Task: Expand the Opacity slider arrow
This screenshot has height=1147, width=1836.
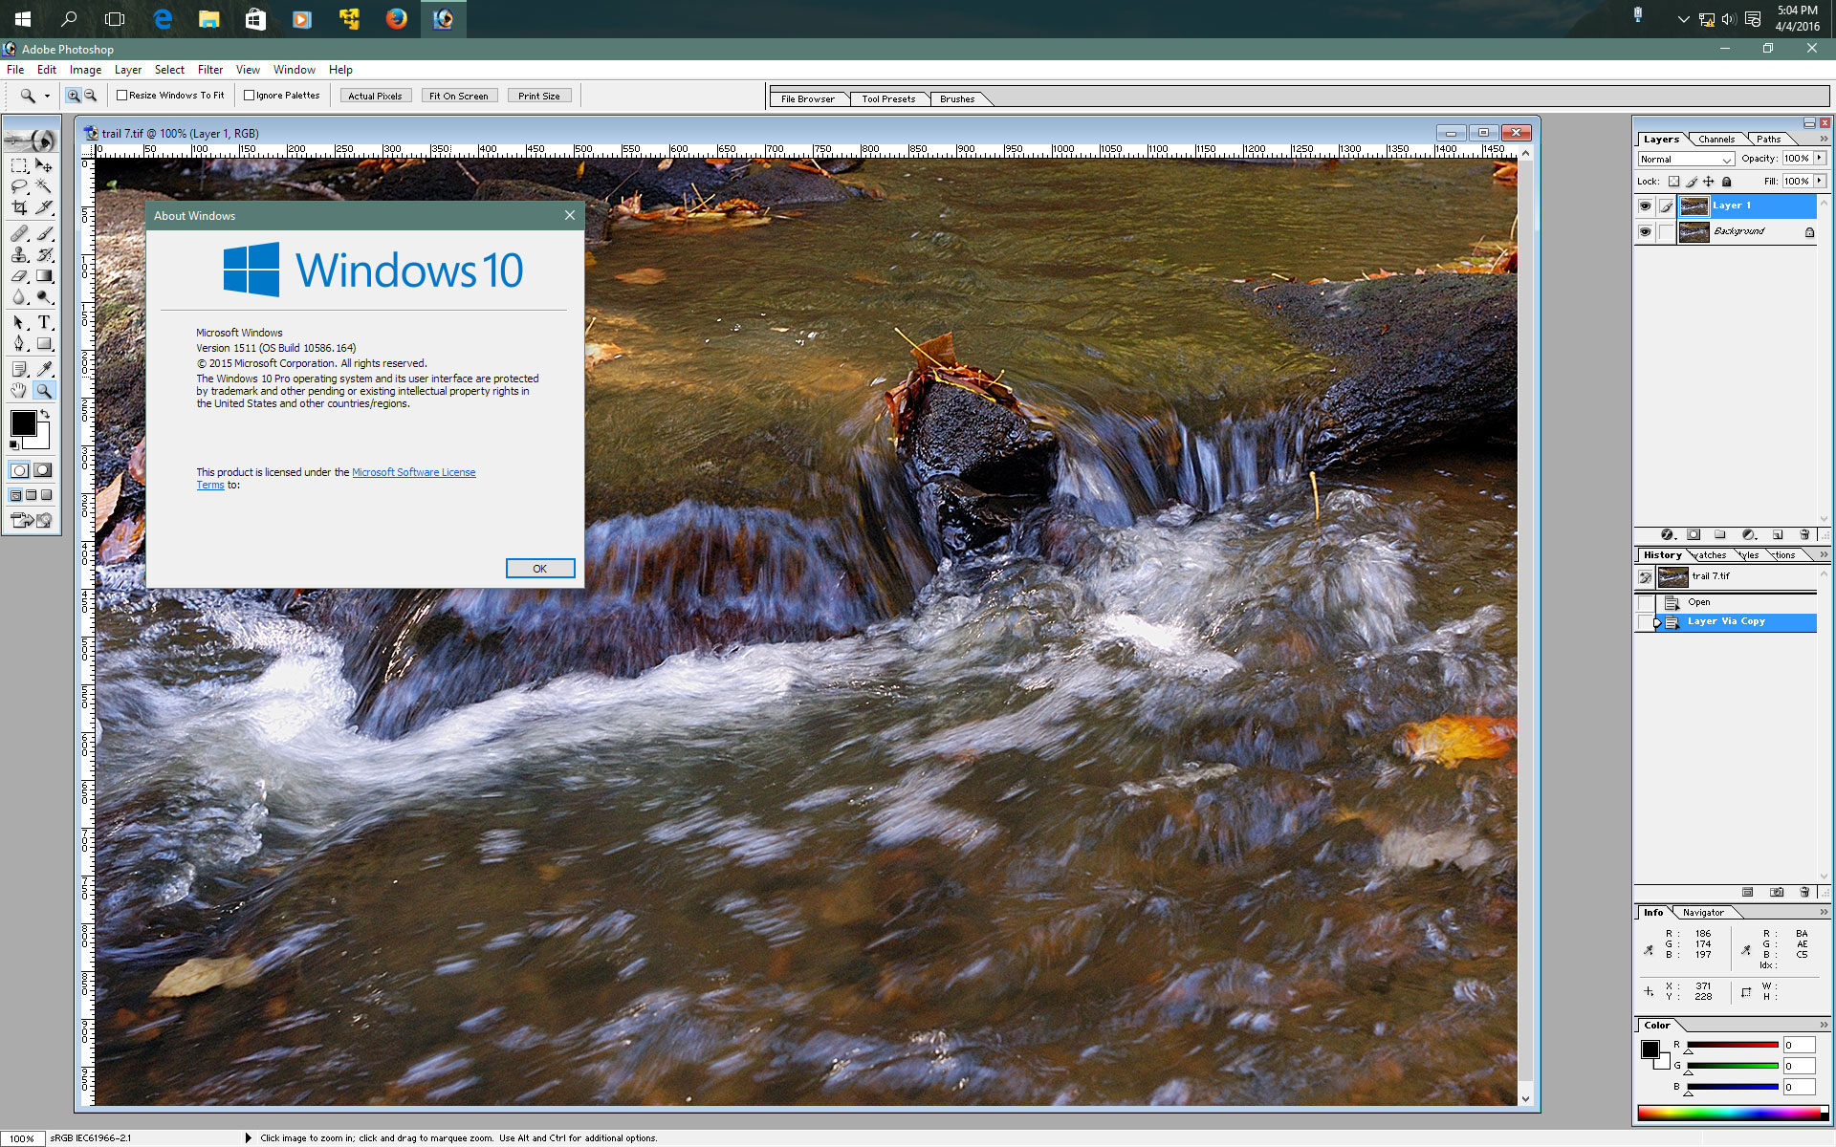Action: point(1820,159)
